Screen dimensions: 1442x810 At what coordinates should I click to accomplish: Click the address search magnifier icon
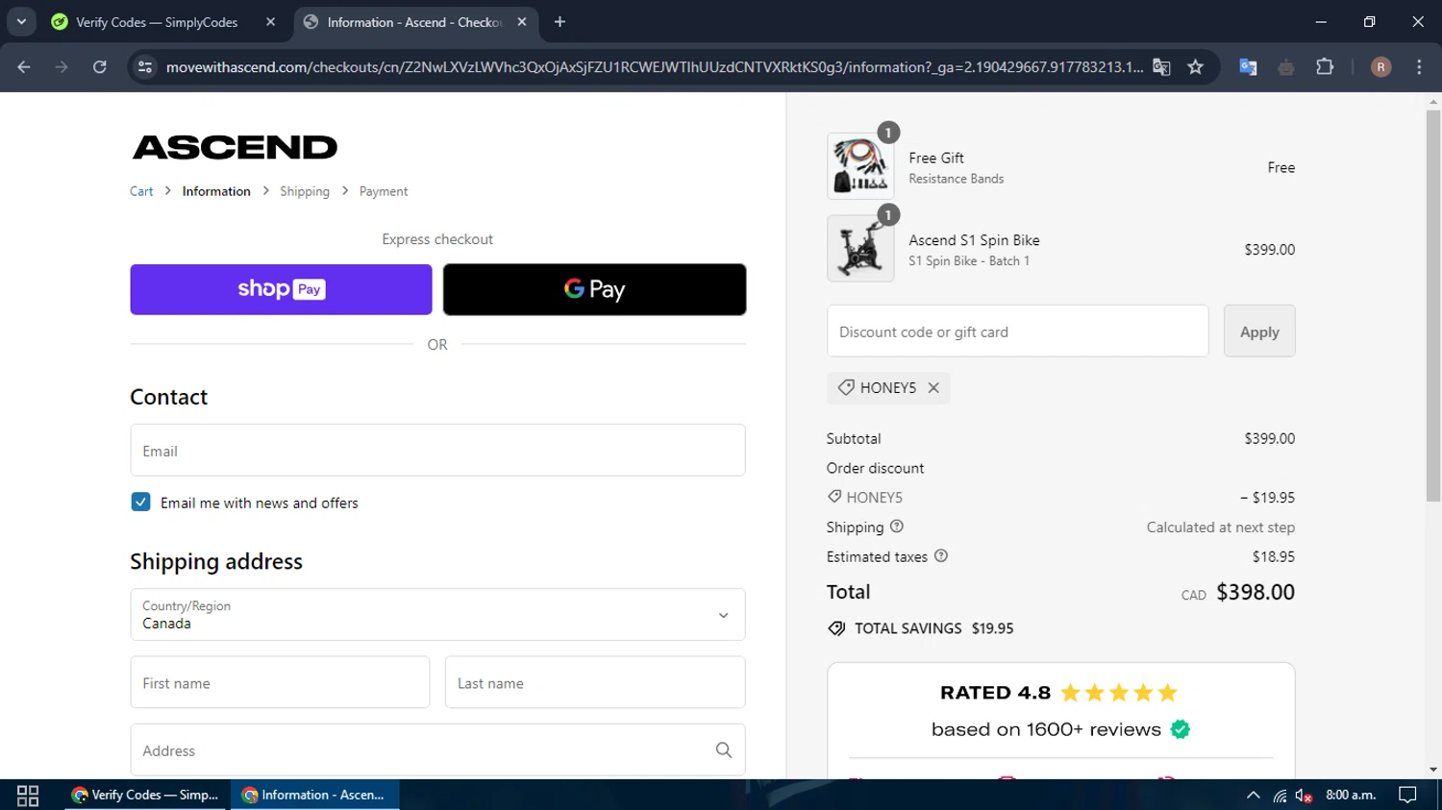[724, 750]
